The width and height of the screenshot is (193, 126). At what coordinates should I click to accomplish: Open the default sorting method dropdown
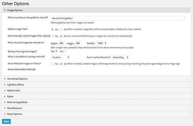60,57
